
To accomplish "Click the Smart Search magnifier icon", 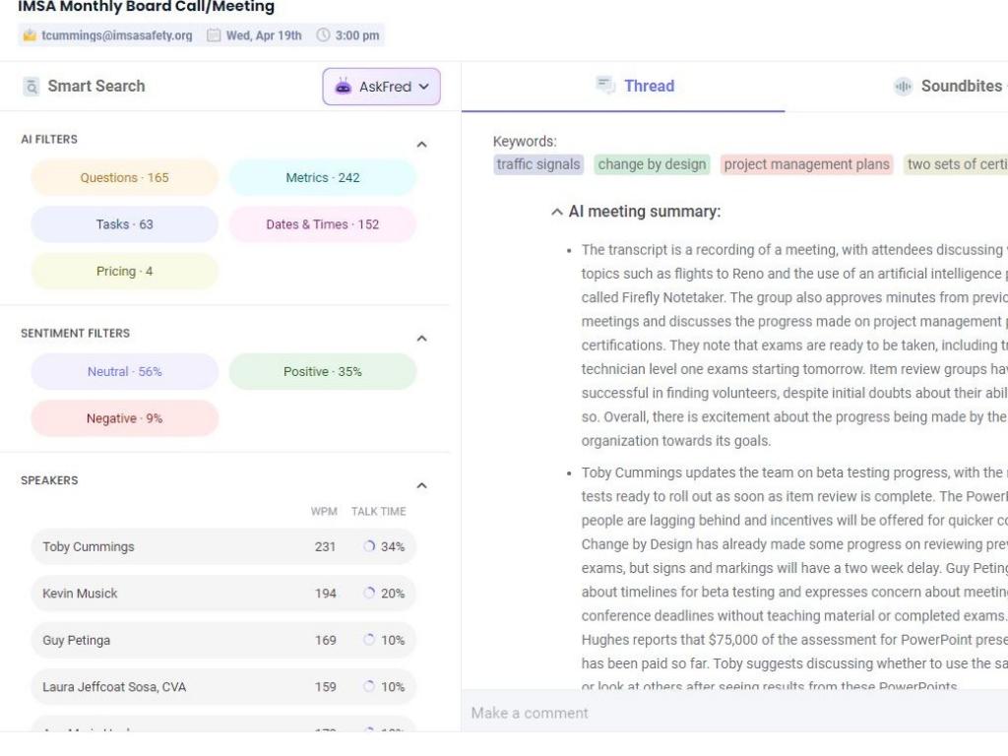I will [31, 87].
